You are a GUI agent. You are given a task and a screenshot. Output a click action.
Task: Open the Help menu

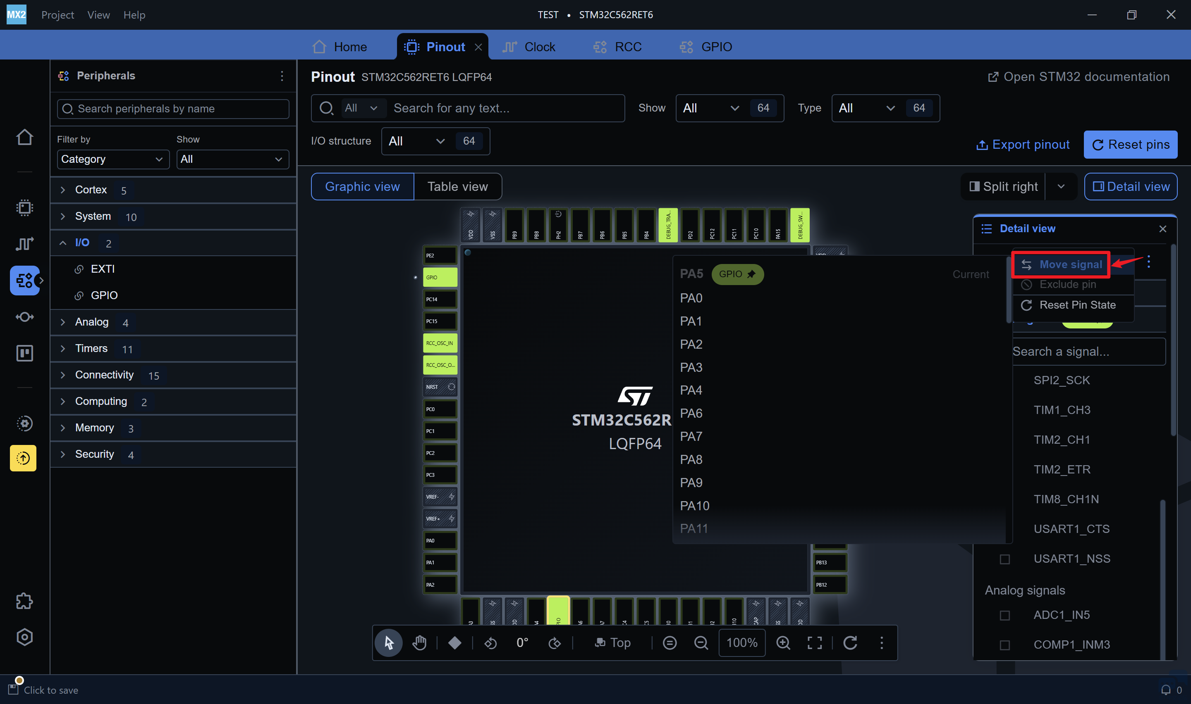[134, 15]
